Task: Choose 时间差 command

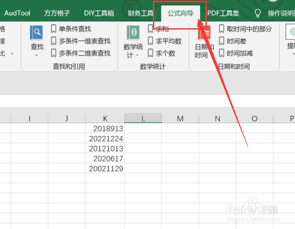Action: point(236,41)
